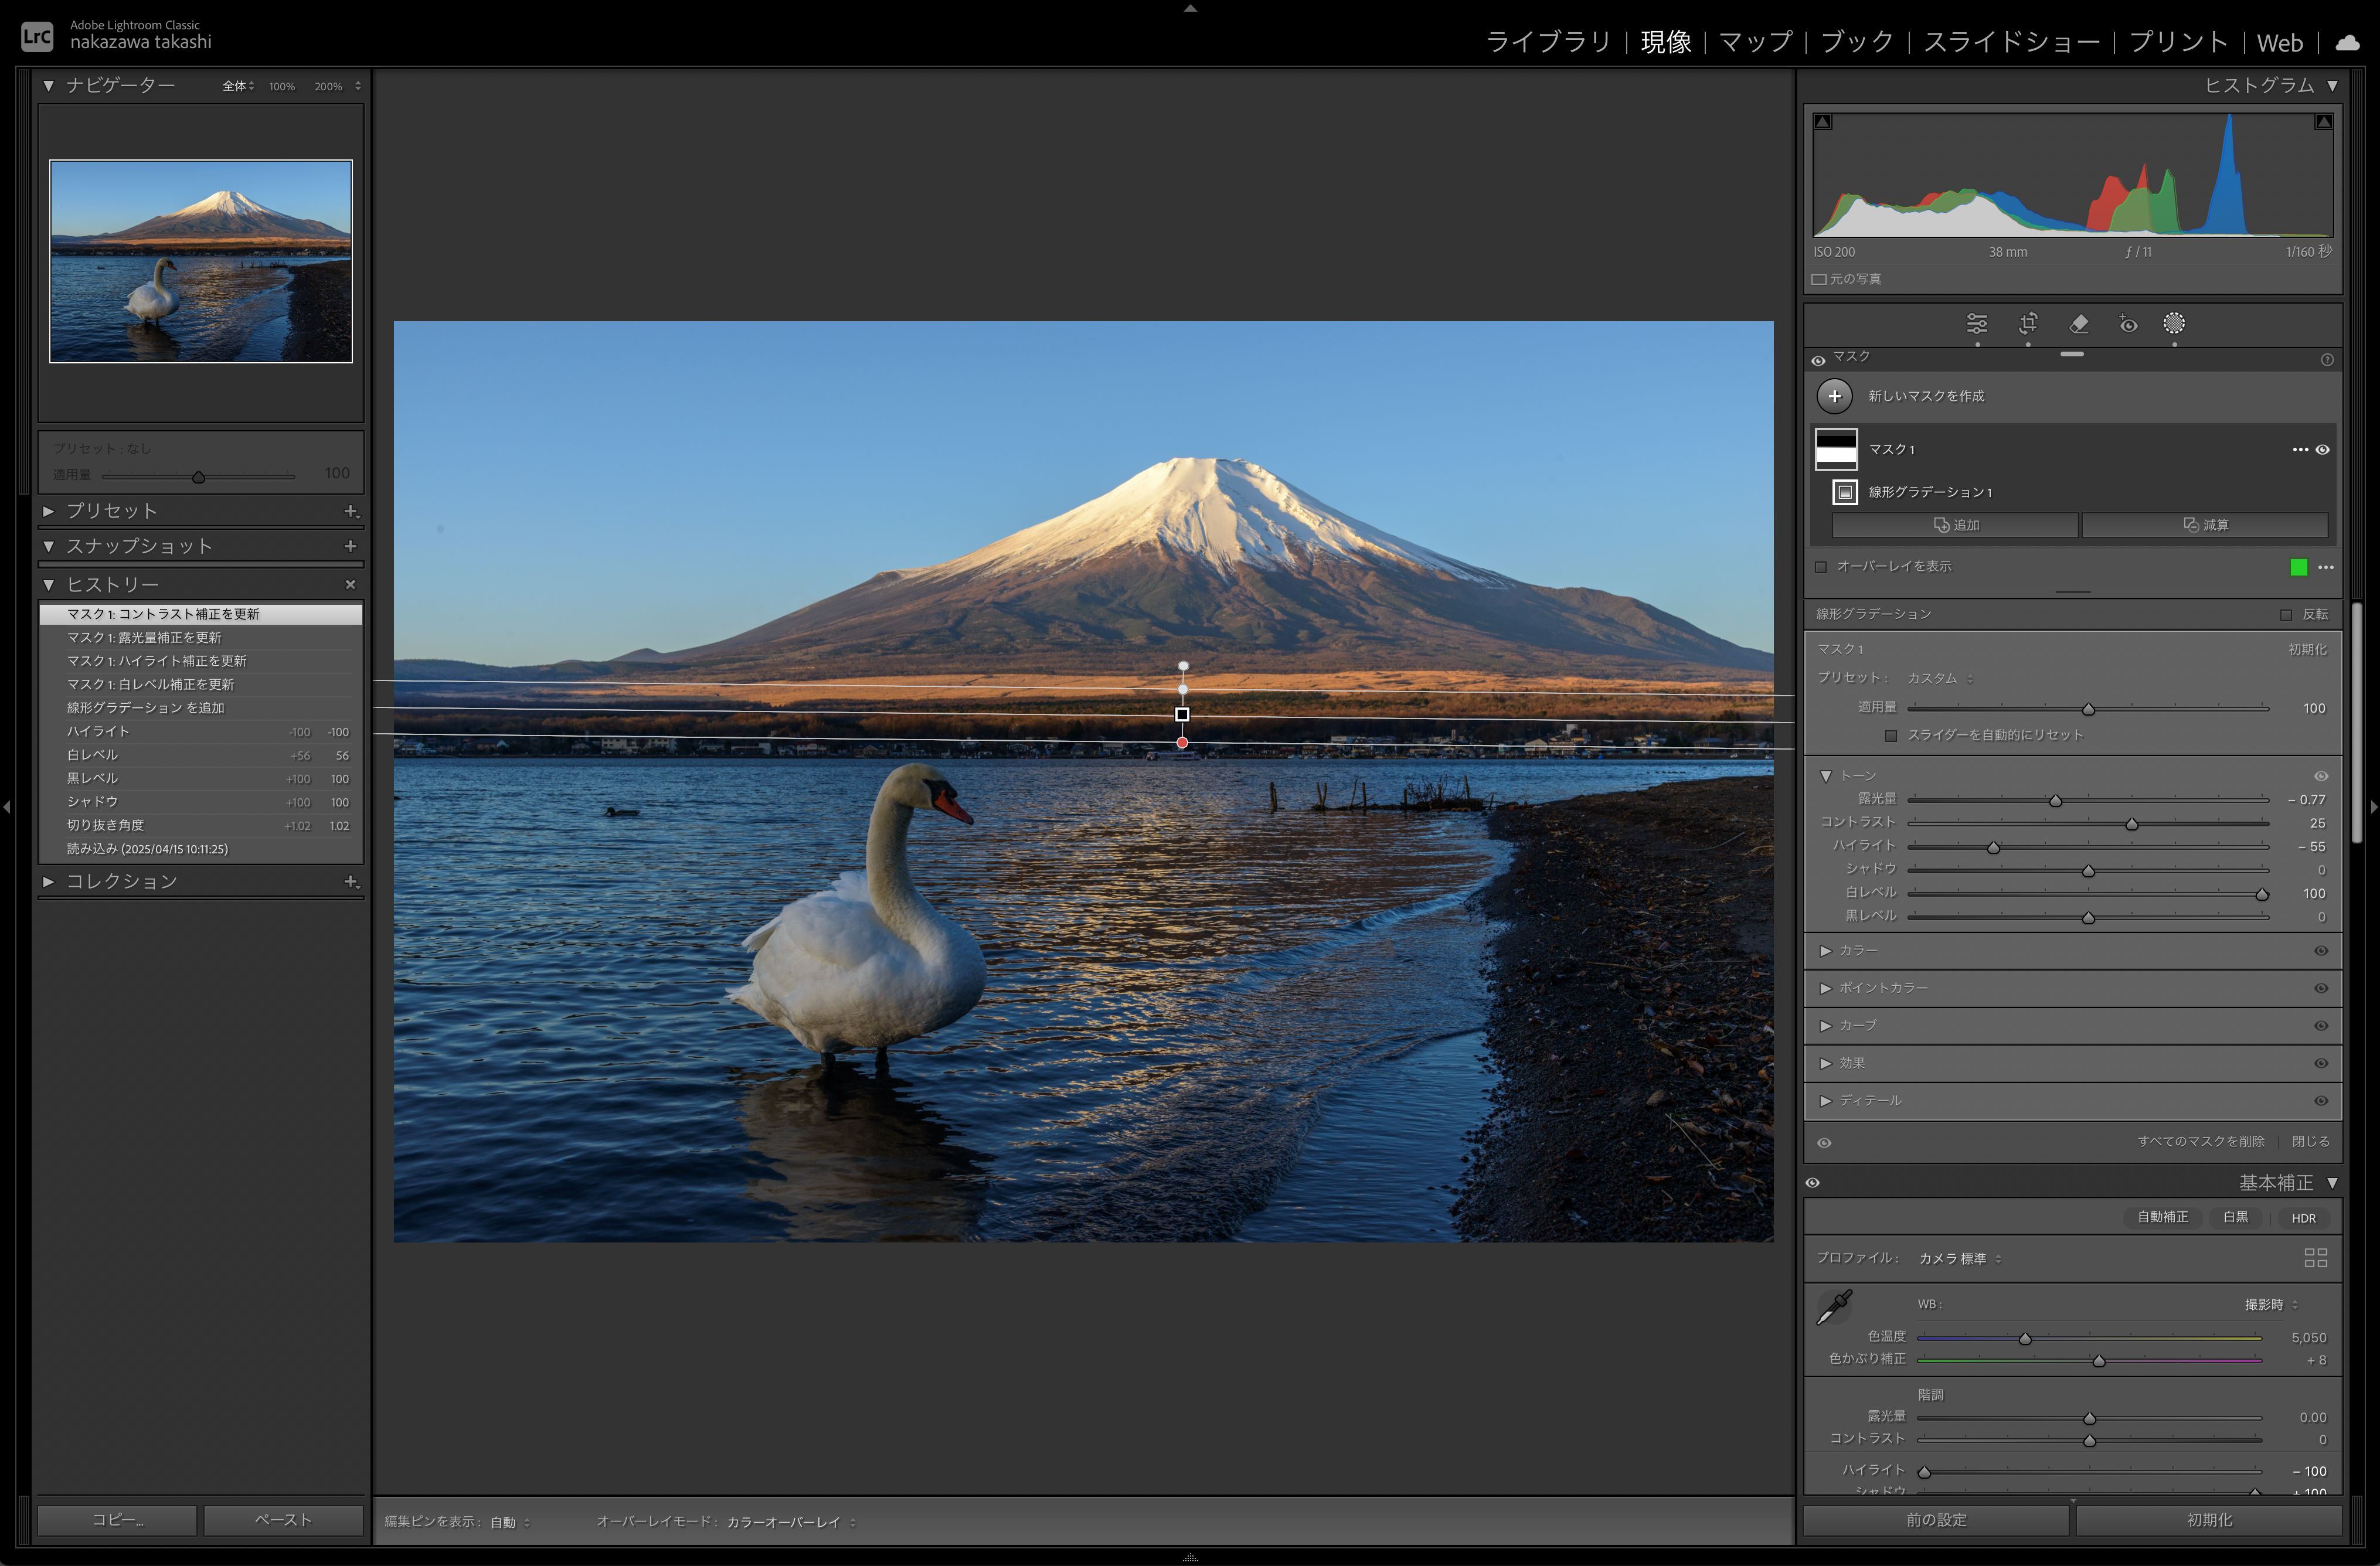Click the Edit sliders tool icon
Screen dimensions: 2380x1566
pyautogui.click(x=1976, y=324)
